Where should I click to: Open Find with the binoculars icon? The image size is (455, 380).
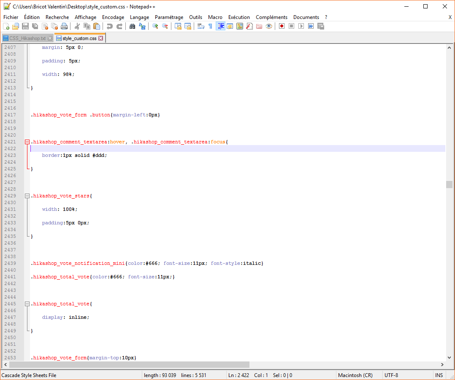point(132,26)
